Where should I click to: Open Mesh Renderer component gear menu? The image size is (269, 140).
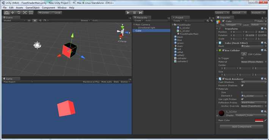[x=266, y=79]
